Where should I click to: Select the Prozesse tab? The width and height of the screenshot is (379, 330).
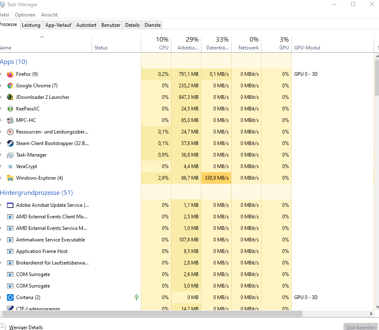click(x=9, y=24)
